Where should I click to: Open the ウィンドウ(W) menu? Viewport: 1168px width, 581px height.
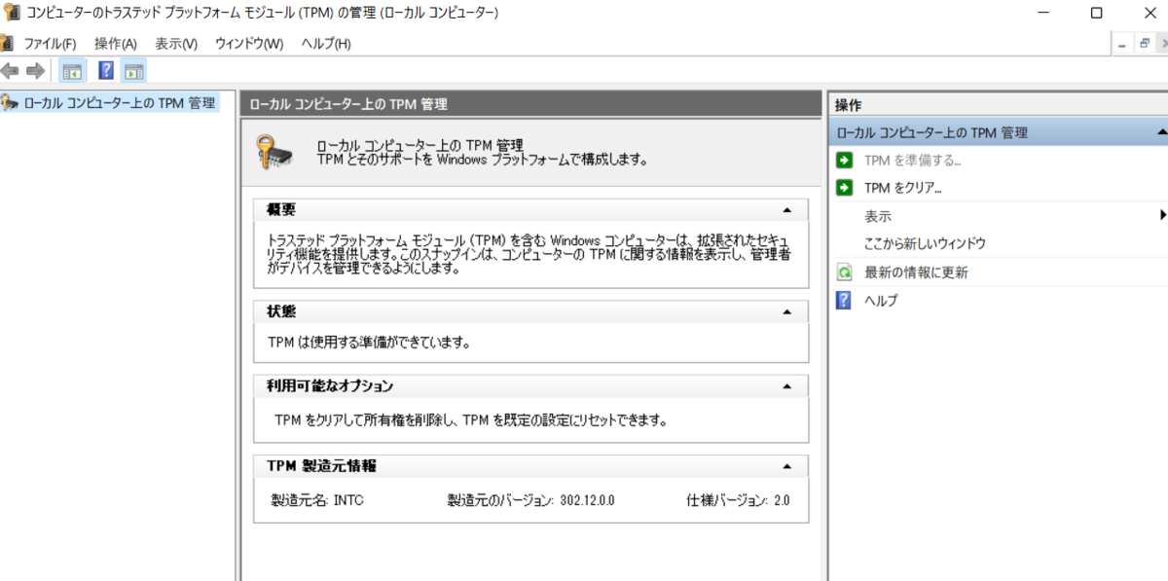(249, 44)
